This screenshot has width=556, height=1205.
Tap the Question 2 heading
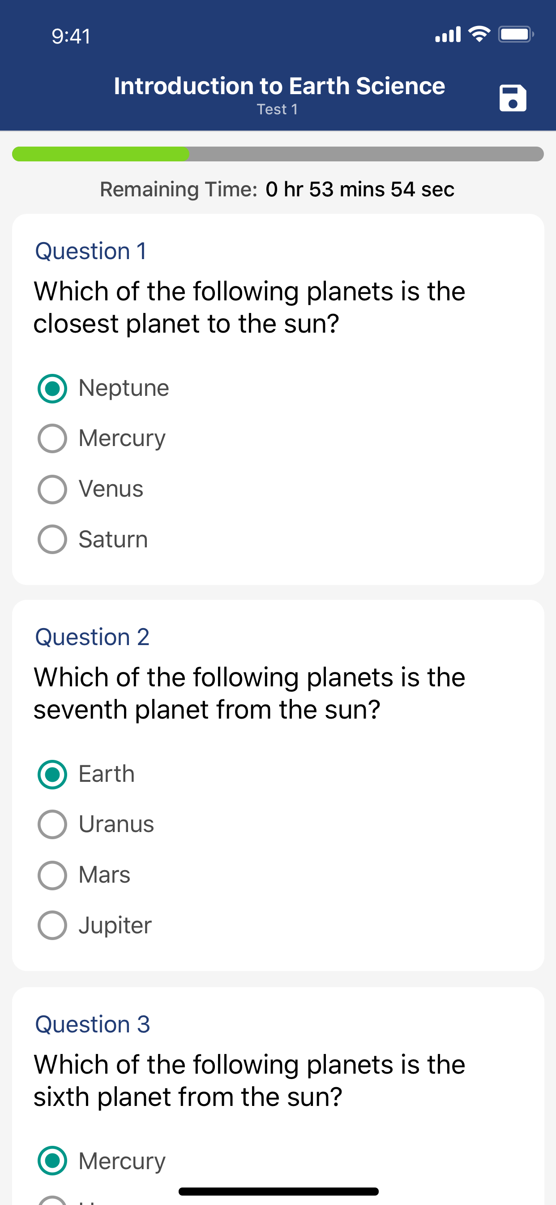tap(93, 637)
